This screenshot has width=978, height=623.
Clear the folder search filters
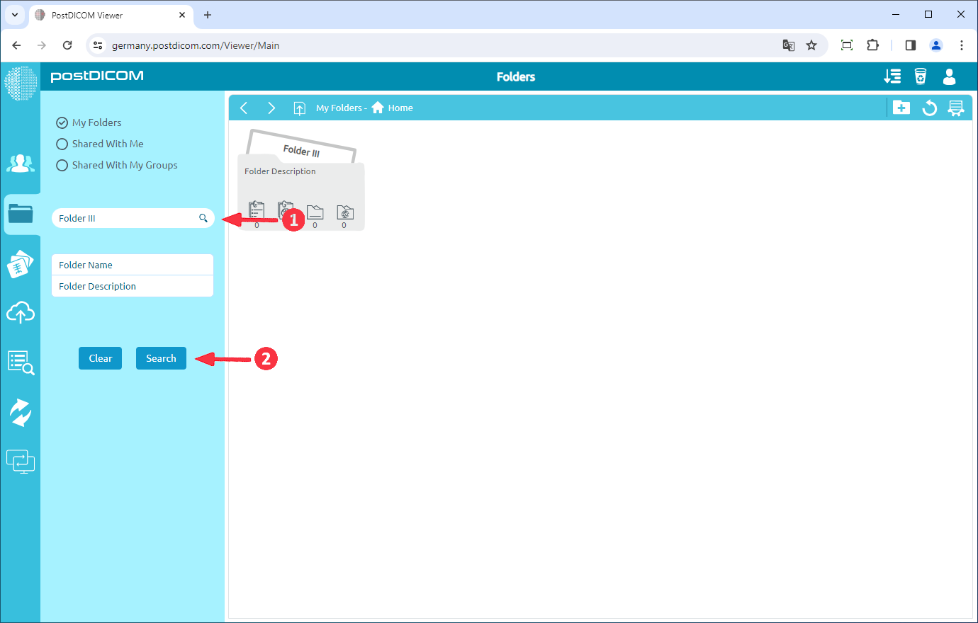(x=100, y=358)
